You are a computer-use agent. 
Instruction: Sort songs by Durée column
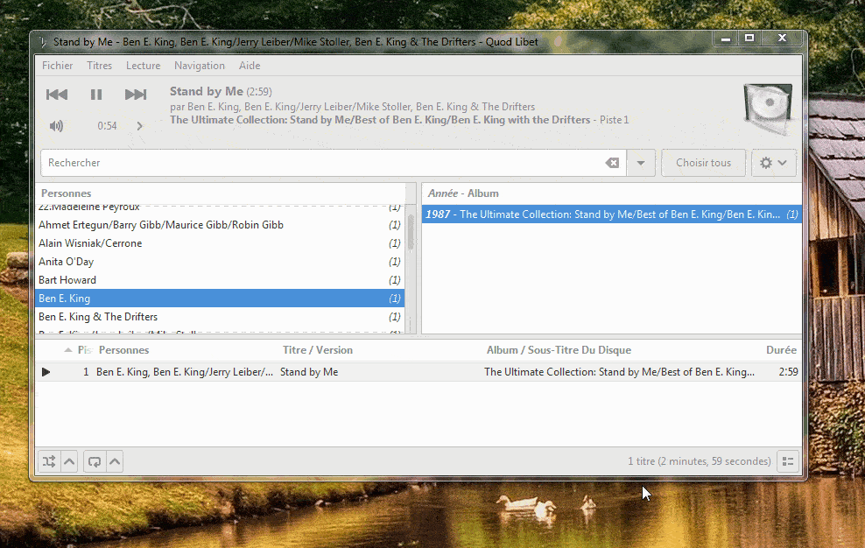coord(781,350)
